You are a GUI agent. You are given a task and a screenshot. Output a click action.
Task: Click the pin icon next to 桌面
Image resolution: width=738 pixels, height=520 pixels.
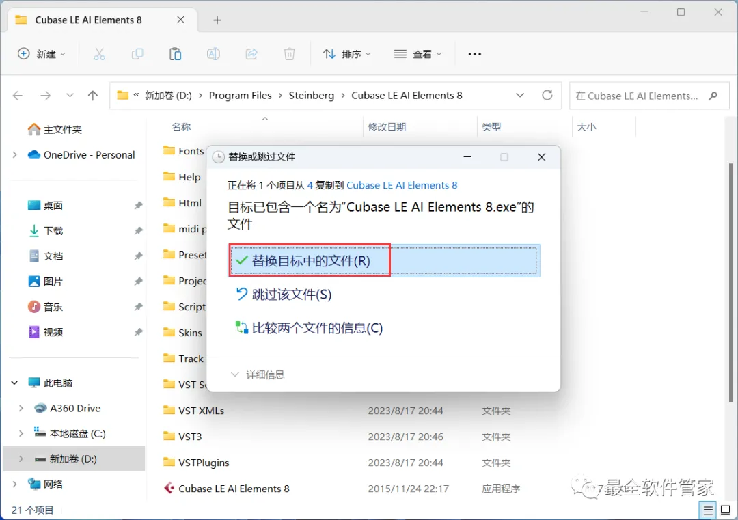click(138, 206)
